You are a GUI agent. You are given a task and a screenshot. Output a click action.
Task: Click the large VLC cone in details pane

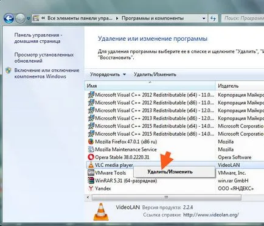click(101, 211)
